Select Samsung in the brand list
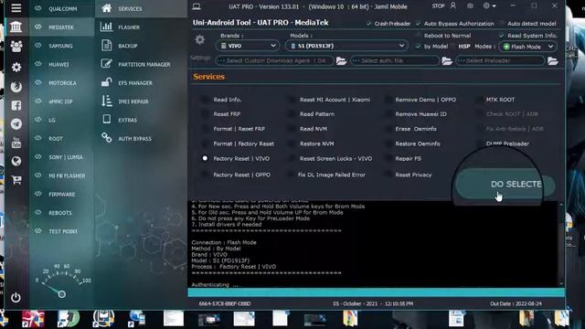Image resolution: width=585 pixels, height=329 pixels. (62, 46)
